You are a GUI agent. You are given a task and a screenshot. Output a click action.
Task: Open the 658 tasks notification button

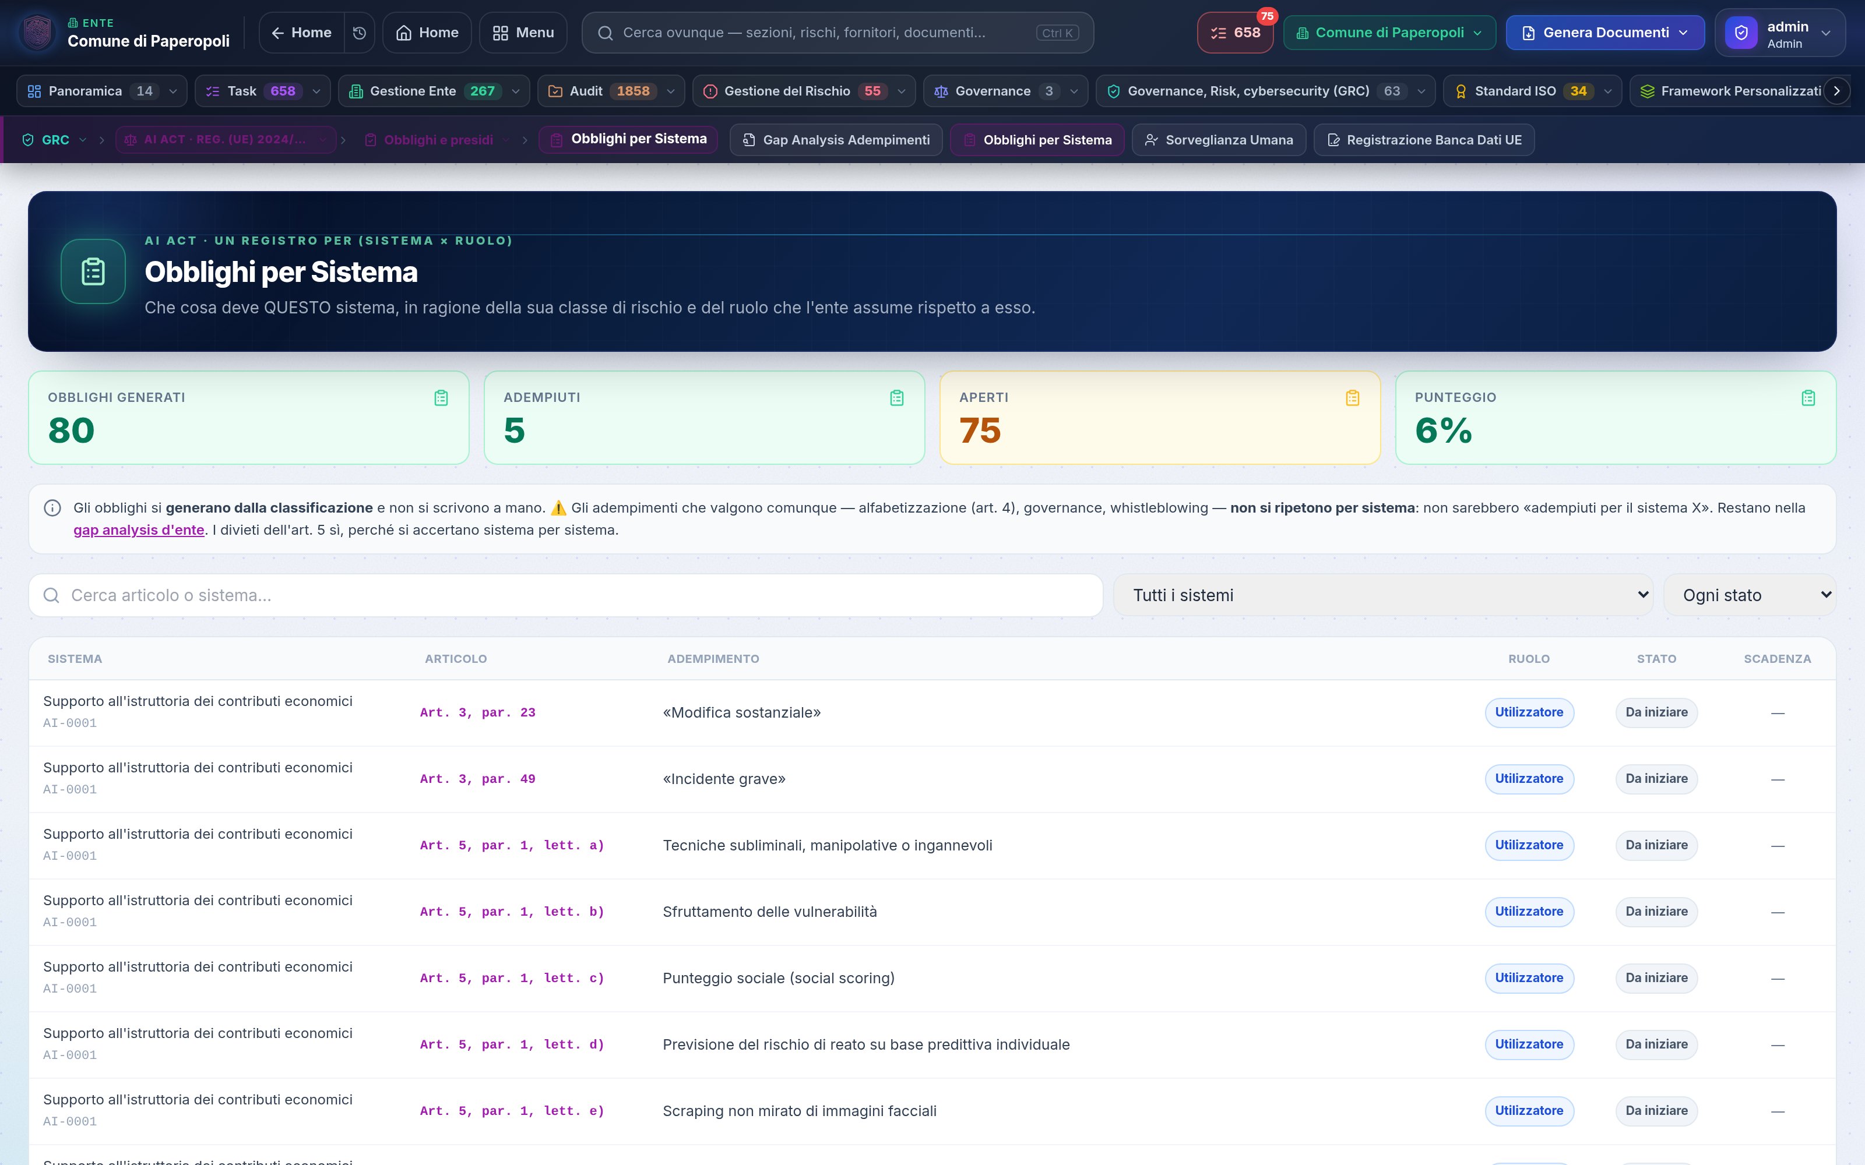[1236, 33]
